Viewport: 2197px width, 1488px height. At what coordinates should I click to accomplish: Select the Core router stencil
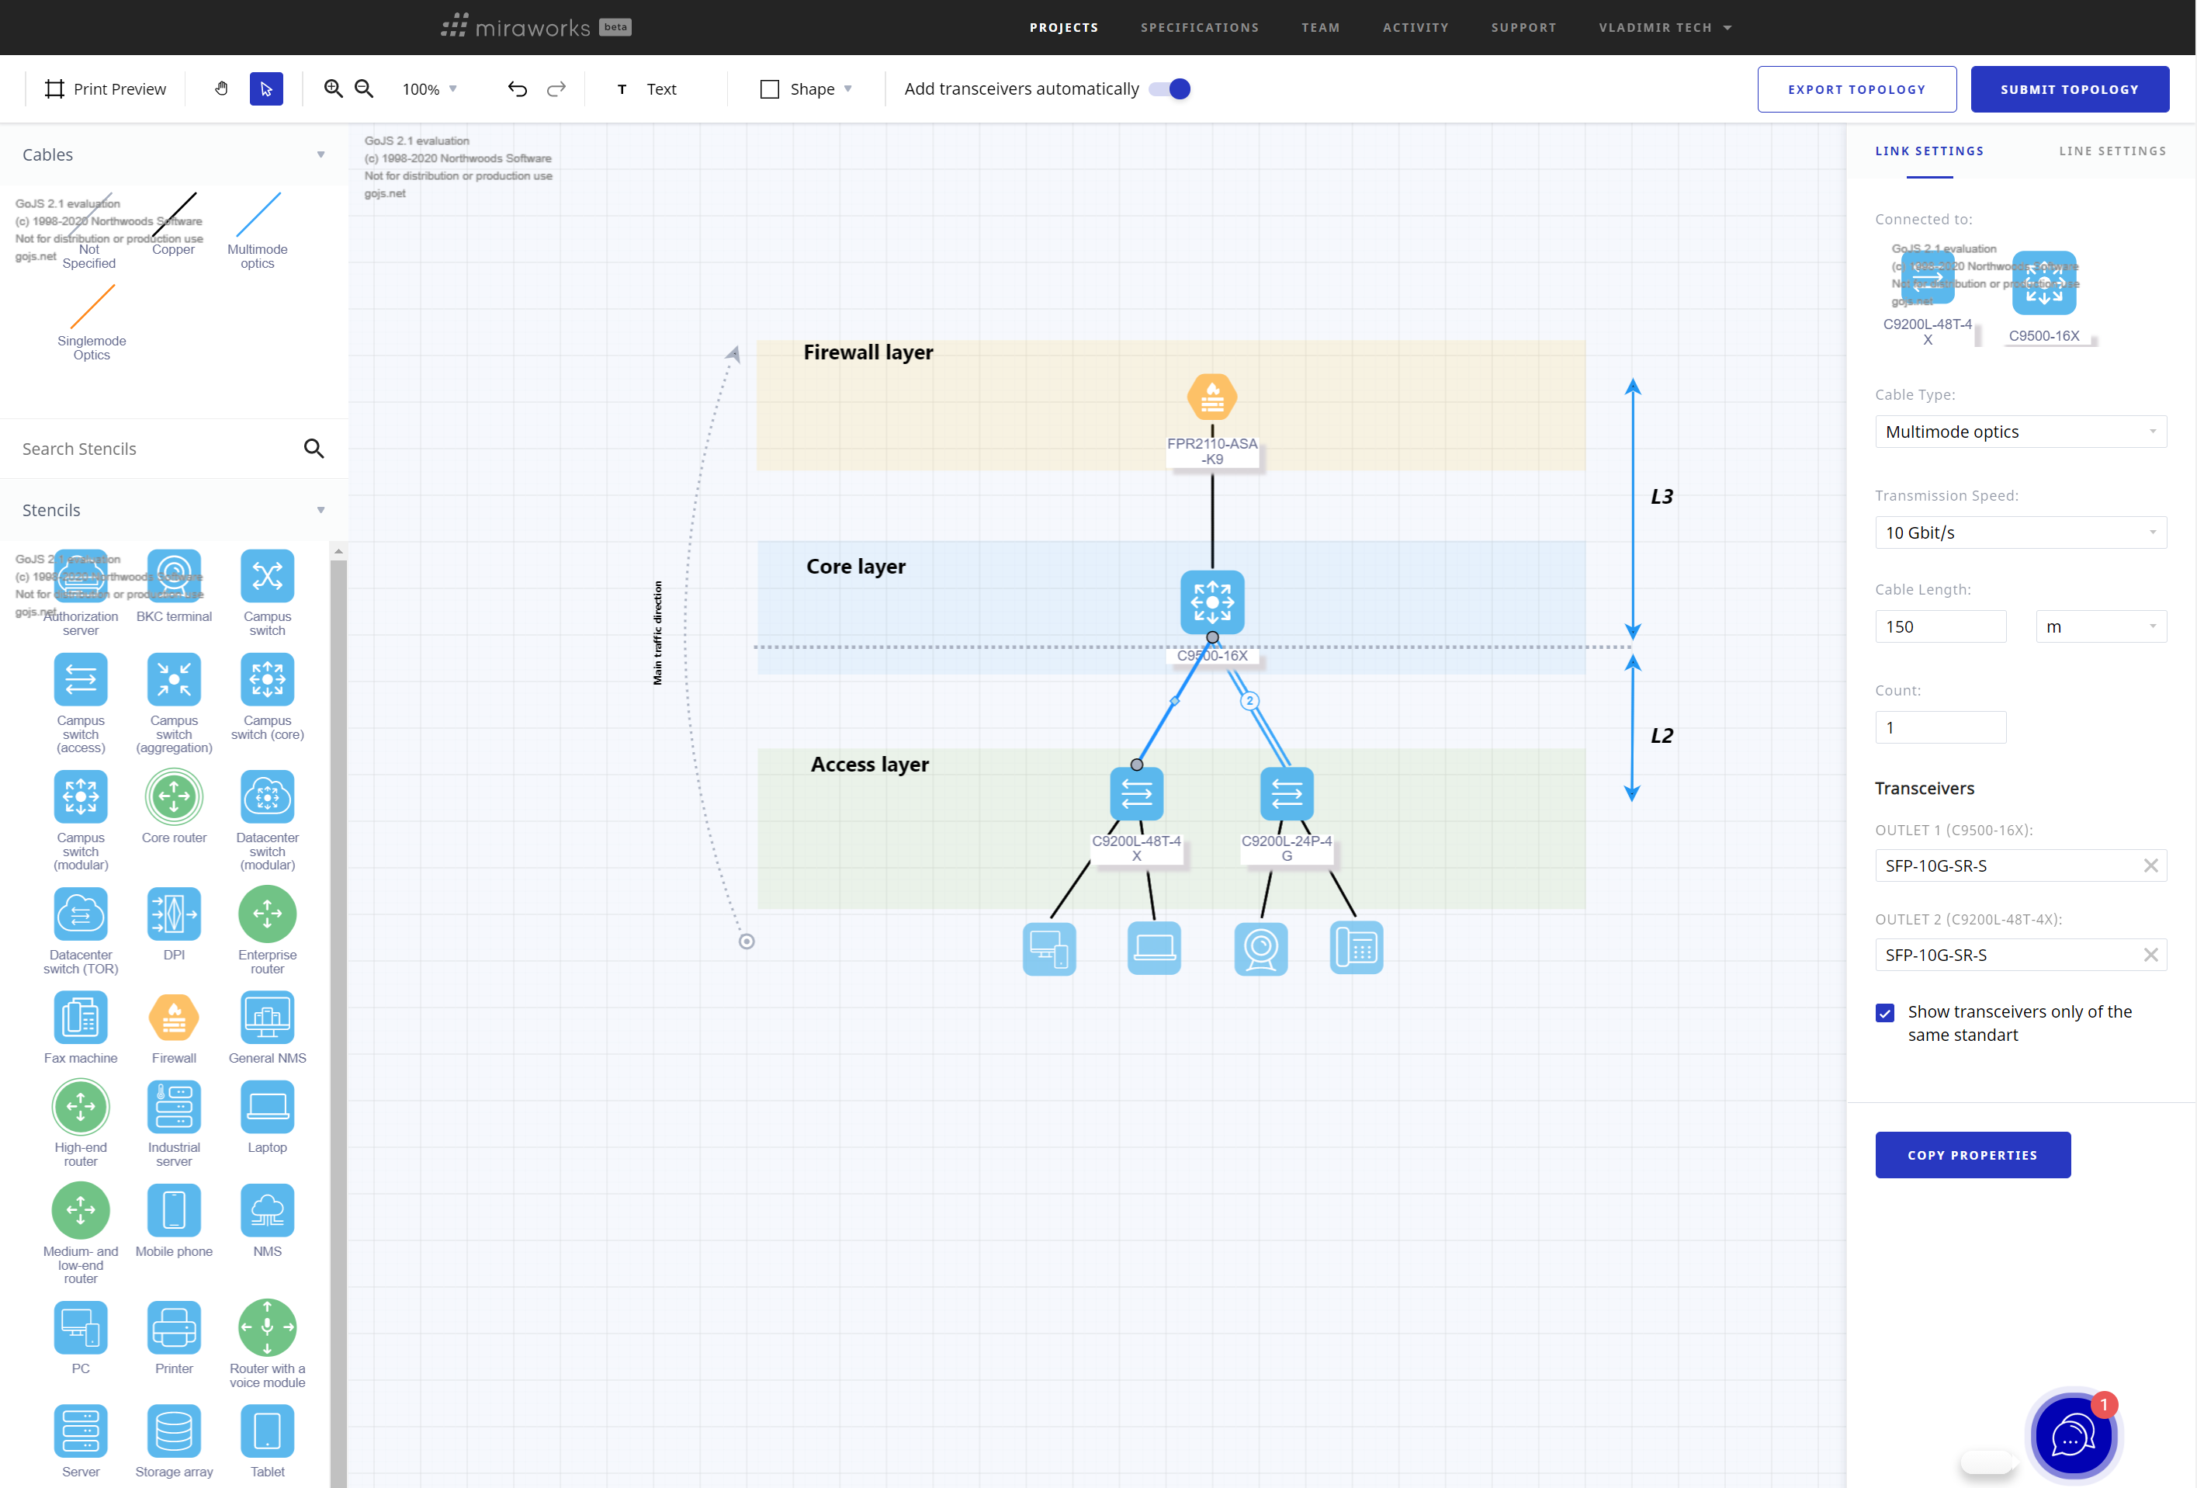[174, 797]
